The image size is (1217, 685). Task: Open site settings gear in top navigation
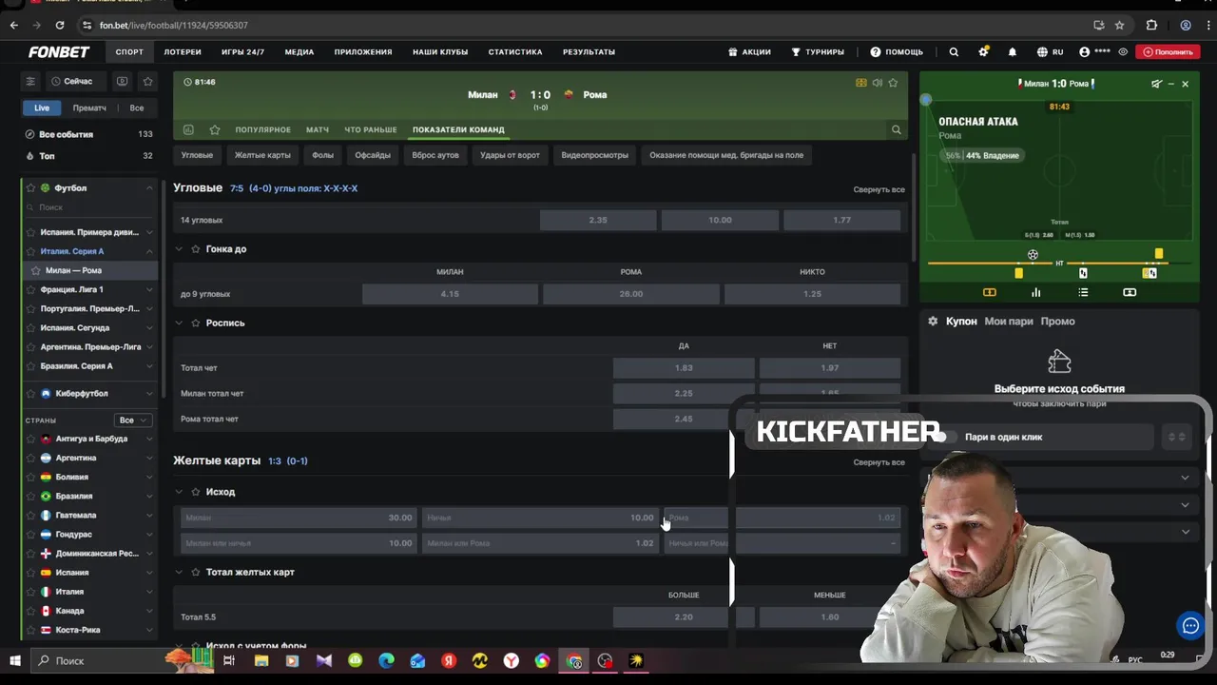(x=983, y=52)
